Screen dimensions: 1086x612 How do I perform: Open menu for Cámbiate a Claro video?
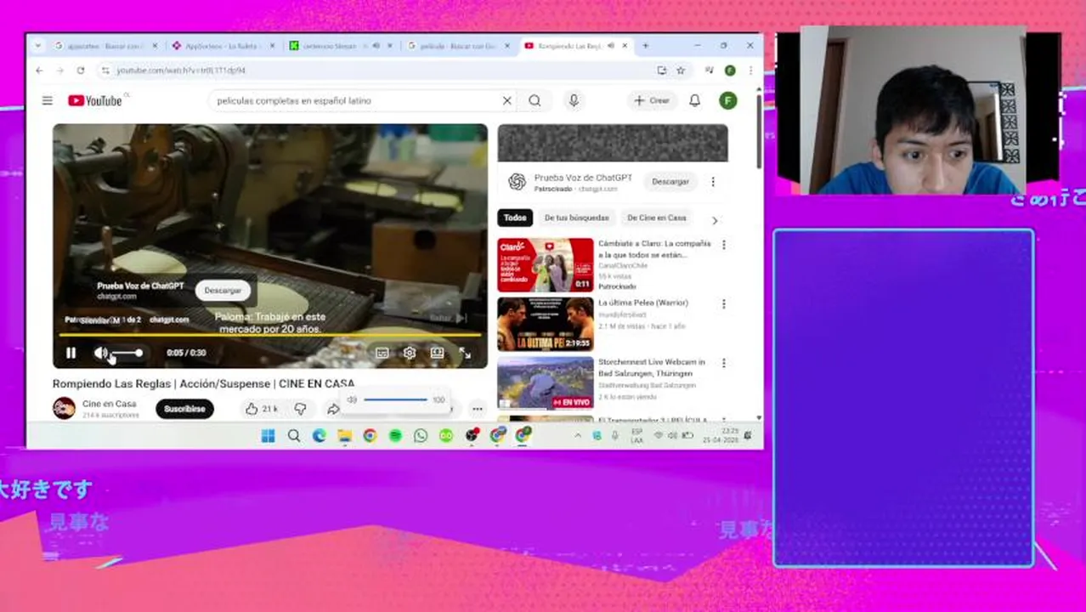pos(724,245)
